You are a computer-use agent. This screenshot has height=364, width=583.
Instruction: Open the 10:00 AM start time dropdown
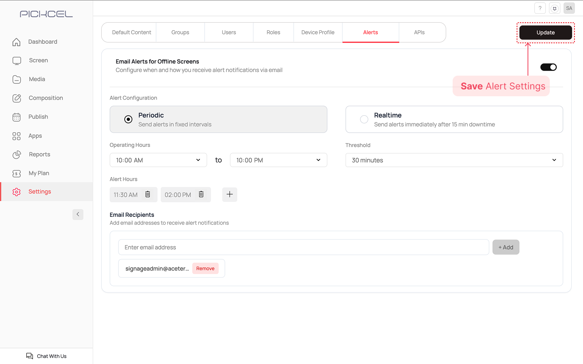[x=158, y=160]
